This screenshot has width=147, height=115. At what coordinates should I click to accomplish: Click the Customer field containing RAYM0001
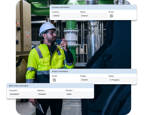click(x=22, y=94)
